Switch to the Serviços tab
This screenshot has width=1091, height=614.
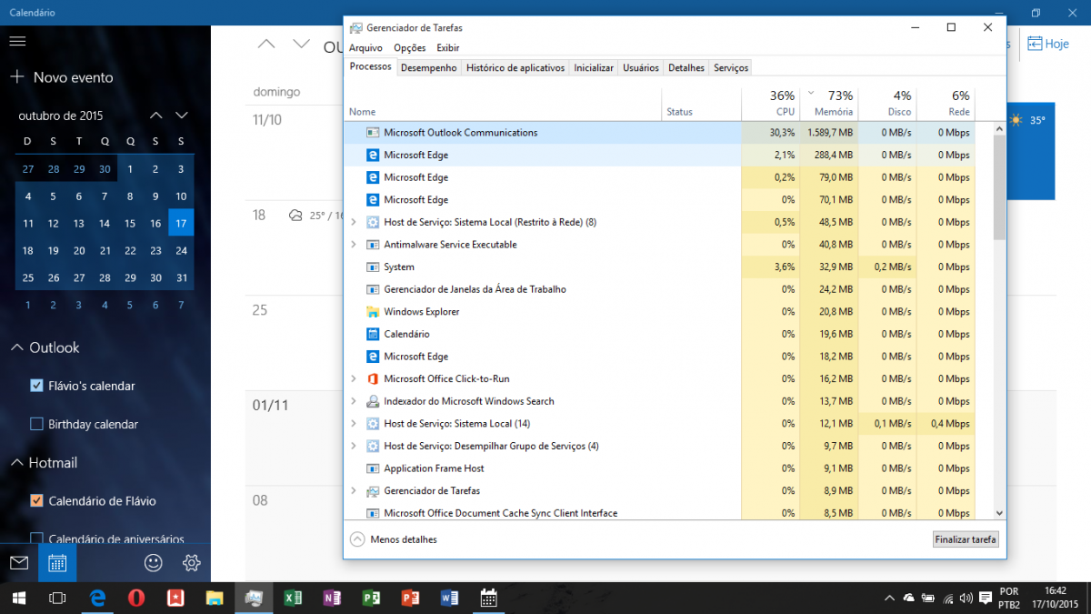731,68
